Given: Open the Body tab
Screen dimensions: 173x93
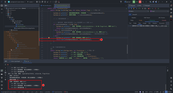Looking at the screenshot, I should 132,20.
